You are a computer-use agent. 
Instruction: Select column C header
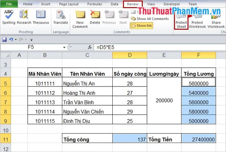click(x=87, y=55)
